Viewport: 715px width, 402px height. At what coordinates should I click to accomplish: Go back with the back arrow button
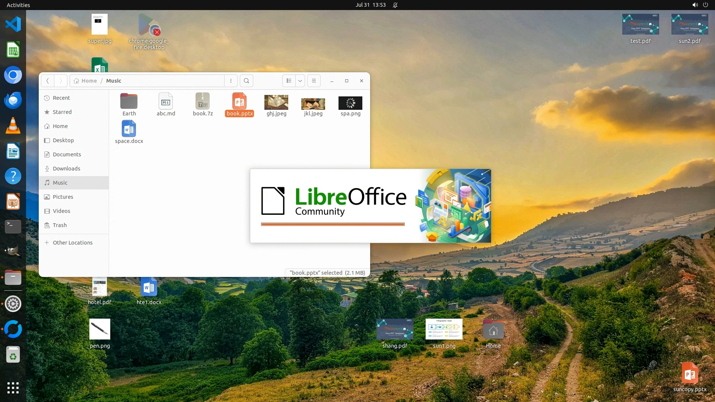(x=48, y=81)
